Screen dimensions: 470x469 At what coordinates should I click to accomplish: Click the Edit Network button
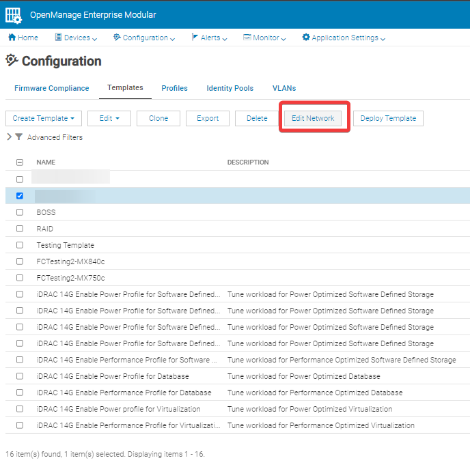coord(313,118)
